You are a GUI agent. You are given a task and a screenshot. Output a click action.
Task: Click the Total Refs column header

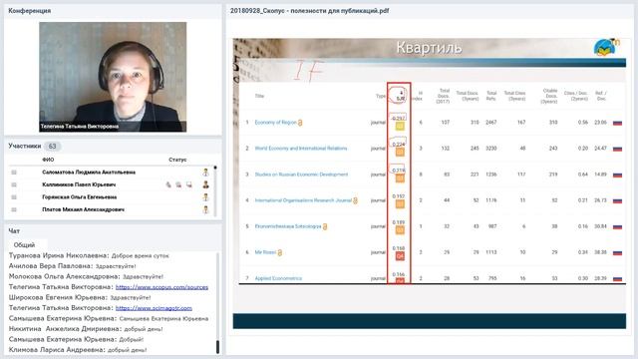tap(491, 96)
